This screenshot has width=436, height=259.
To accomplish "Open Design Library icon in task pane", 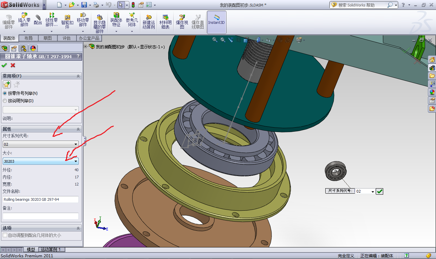I will coord(432,68).
